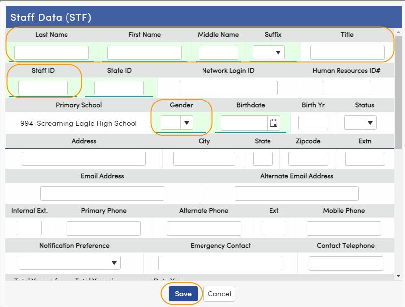This screenshot has width=405, height=307.
Task: Click into the Primary Phone field
Action: 104,228
